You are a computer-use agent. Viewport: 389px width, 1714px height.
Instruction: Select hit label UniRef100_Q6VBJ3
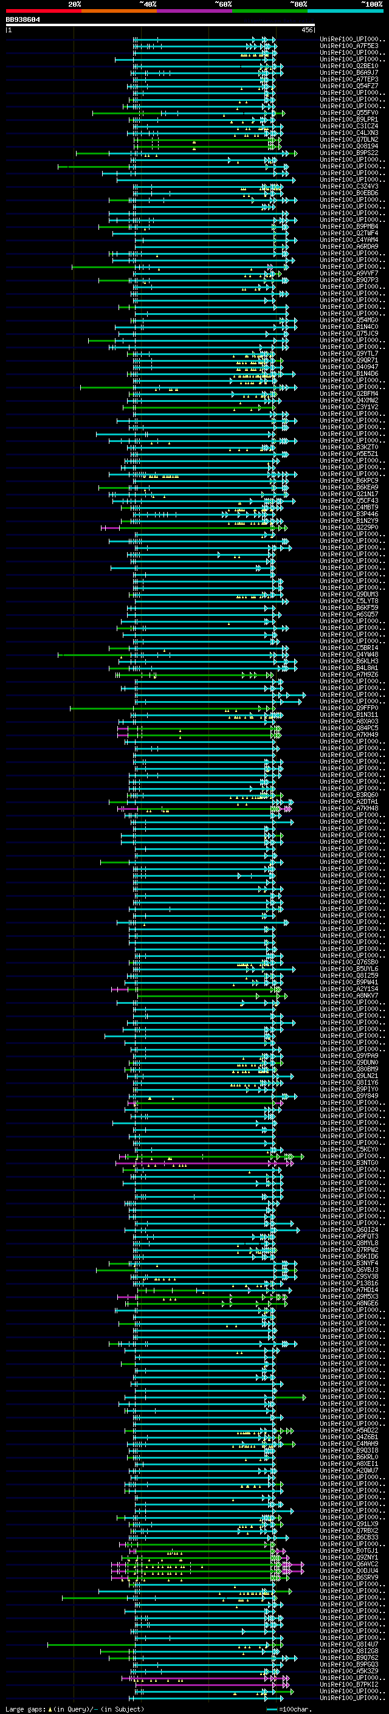click(x=349, y=1270)
